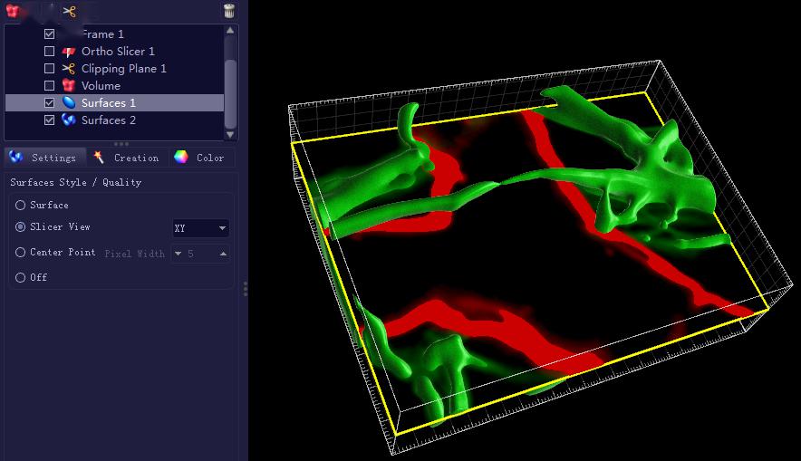The image size is (801, 461).
Task: Select the Center Point radio option
Action: click(21, 253)
